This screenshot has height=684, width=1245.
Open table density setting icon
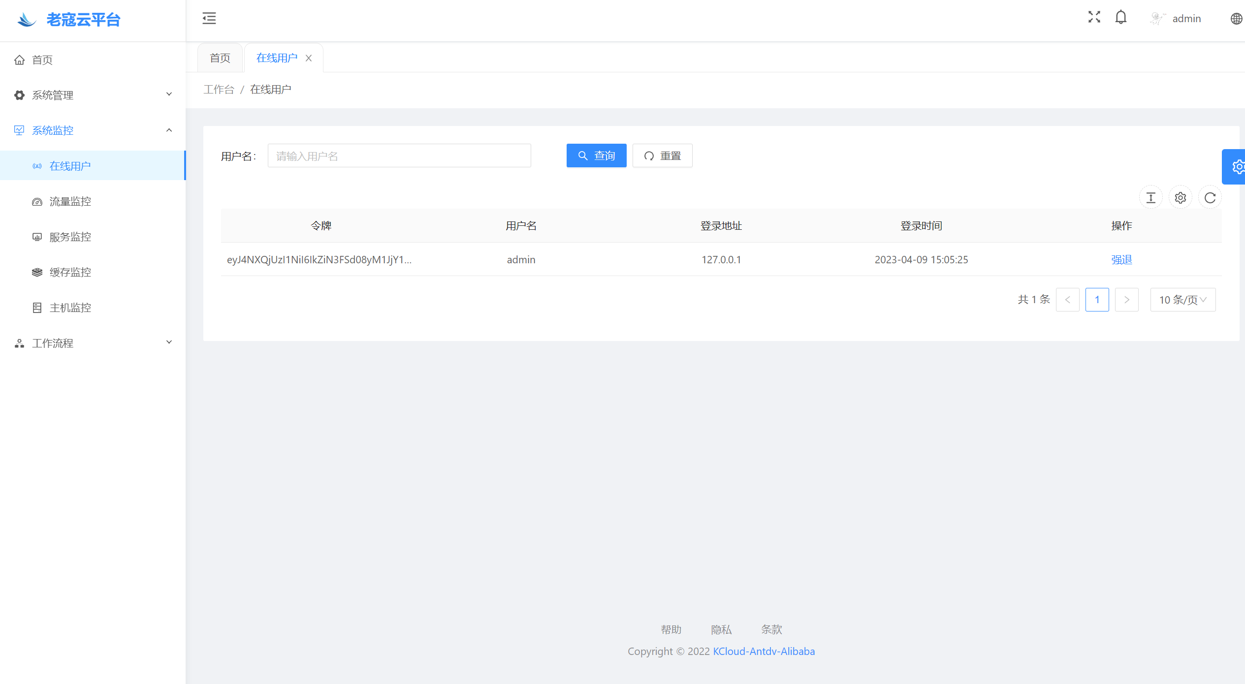[1151, 198]
